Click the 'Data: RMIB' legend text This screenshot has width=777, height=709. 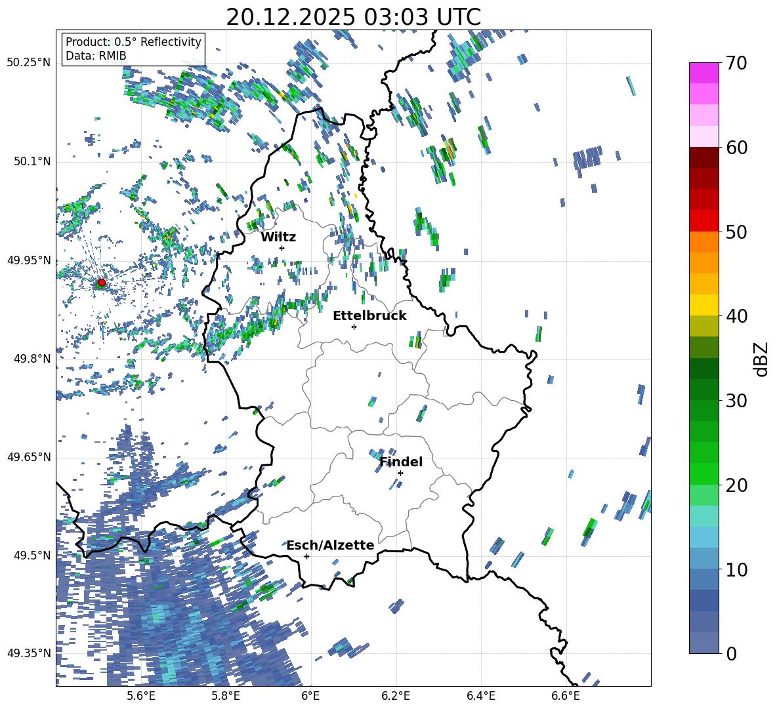click(x=96, y=56)
